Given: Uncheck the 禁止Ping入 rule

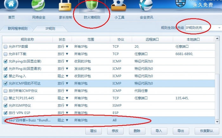Looking at the screenshot, I should [x=5, y=76].
